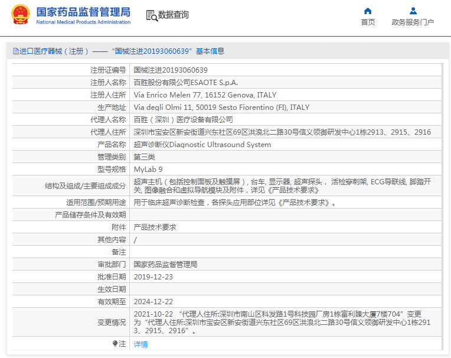Image resolution: width=451 pixels, height=358 pixels.
Task: Open the home page house icon
Action: tap(368, 11)
